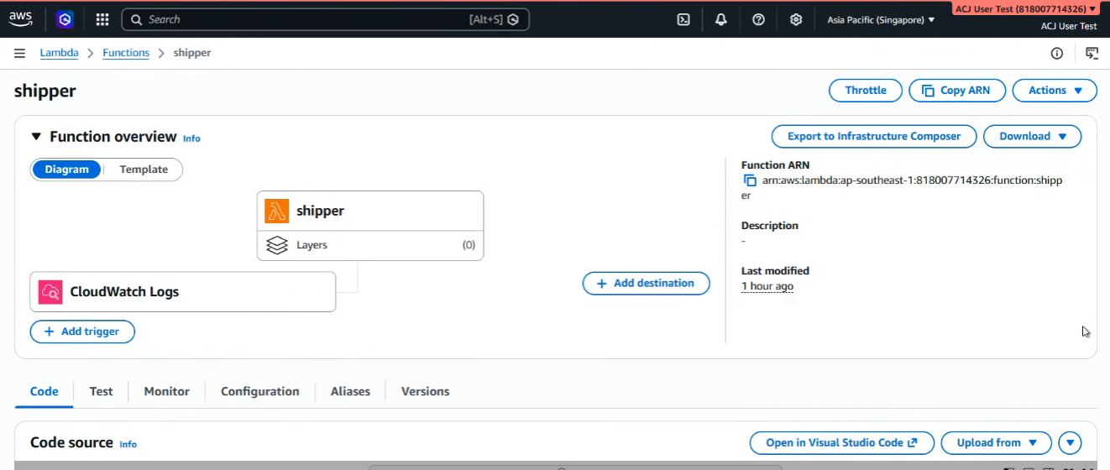Collapse the Function overview section

36,137
